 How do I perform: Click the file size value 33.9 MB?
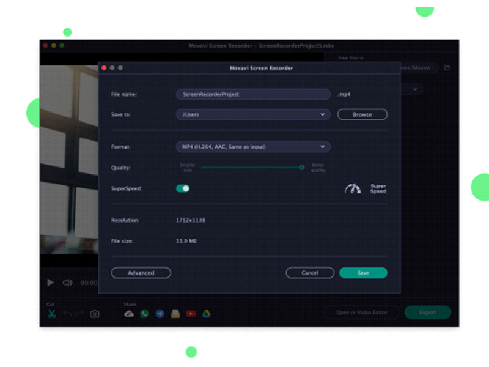(186, 241)
